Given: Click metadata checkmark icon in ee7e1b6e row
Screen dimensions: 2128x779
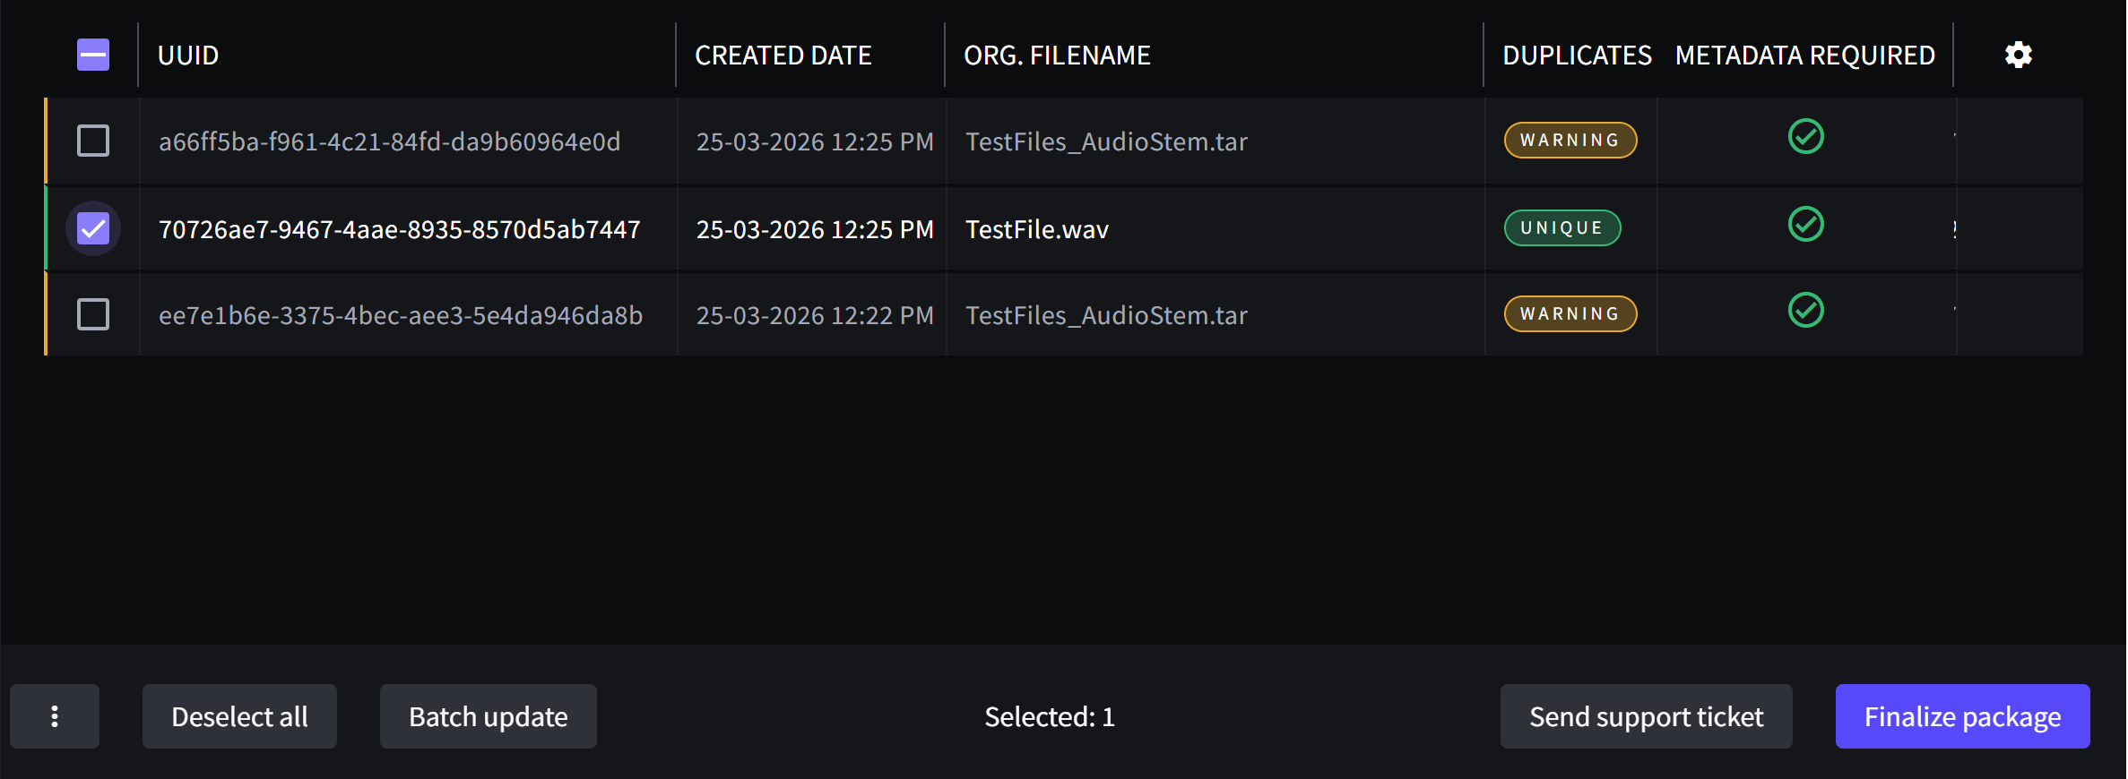Looking at the screenshot, I should [1805, 311].
